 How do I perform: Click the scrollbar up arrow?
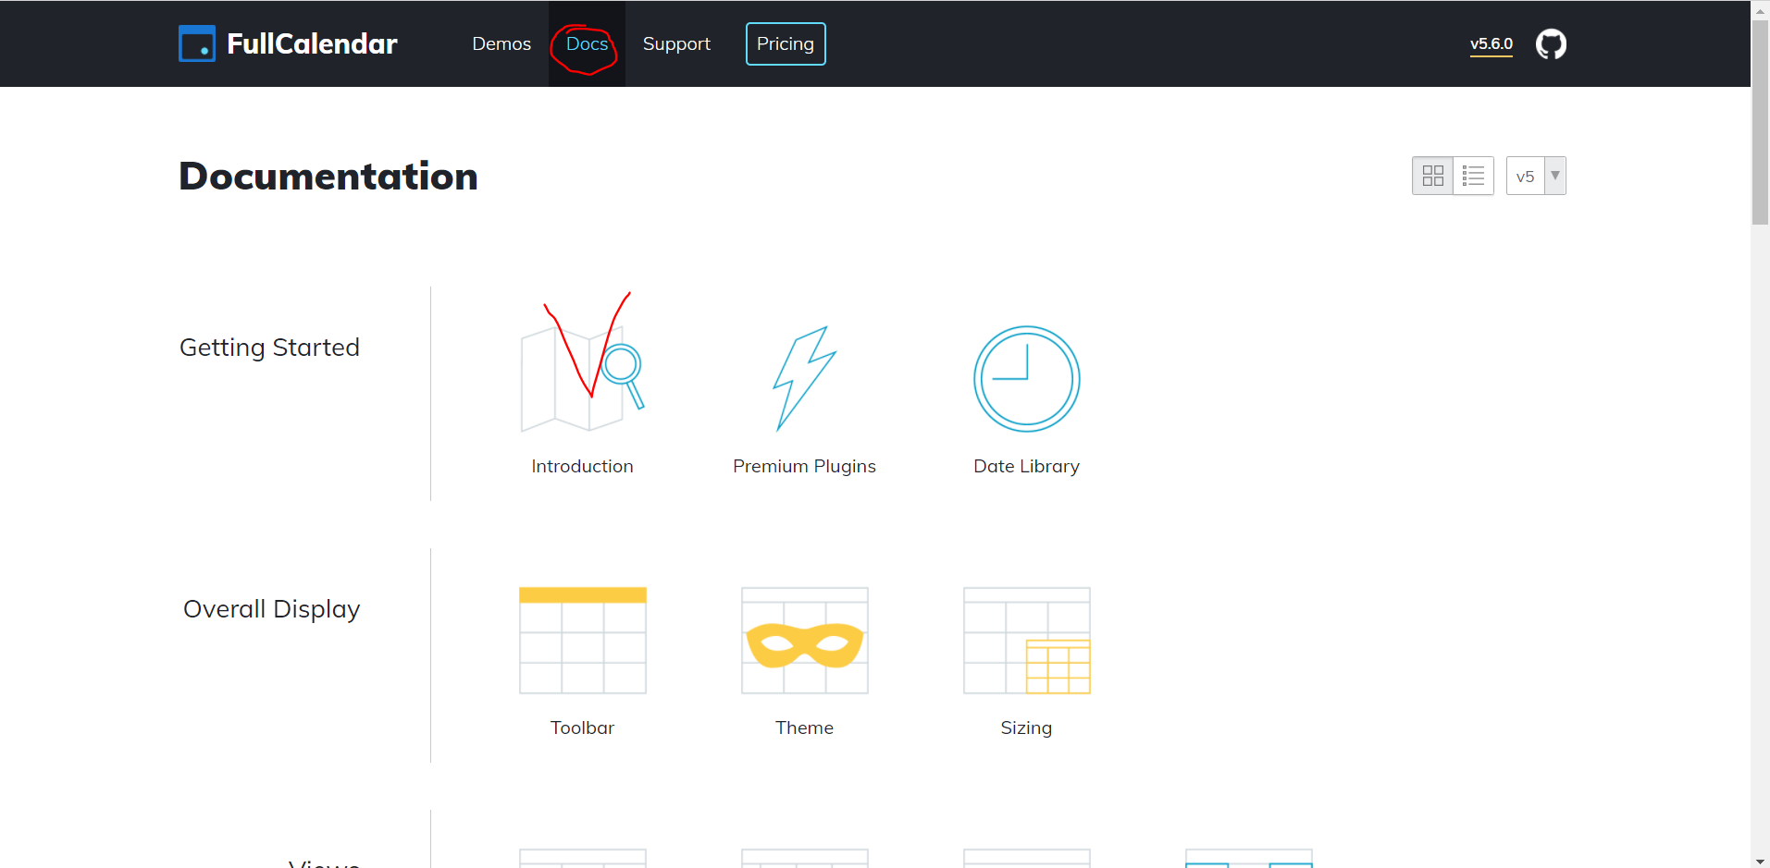click(x=1760, y=9)
